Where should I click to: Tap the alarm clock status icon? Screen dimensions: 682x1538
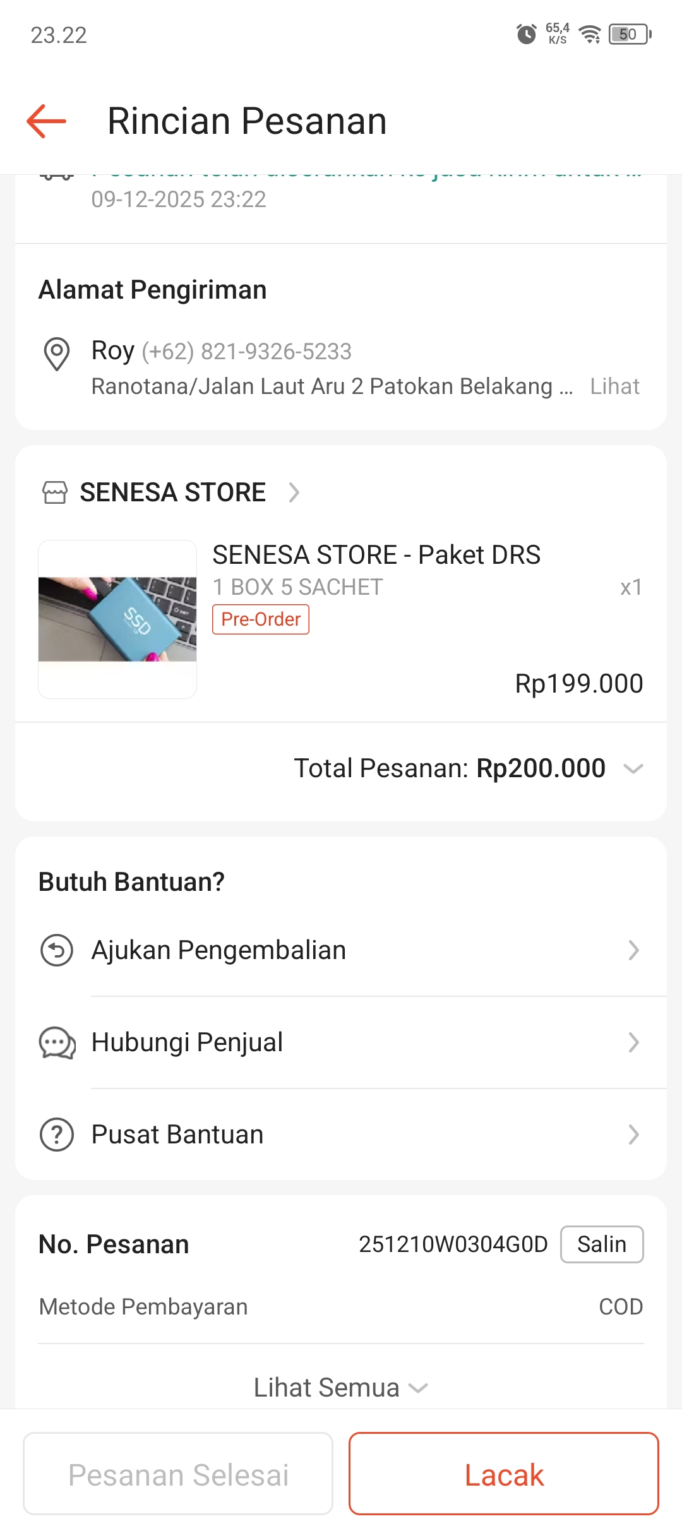pyautogui.click(x=526, y=34)
